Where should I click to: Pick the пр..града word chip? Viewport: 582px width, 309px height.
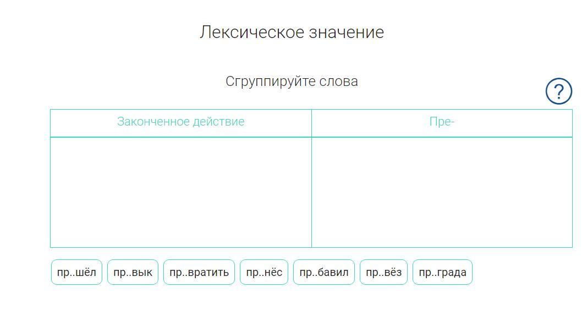(442, 272)
